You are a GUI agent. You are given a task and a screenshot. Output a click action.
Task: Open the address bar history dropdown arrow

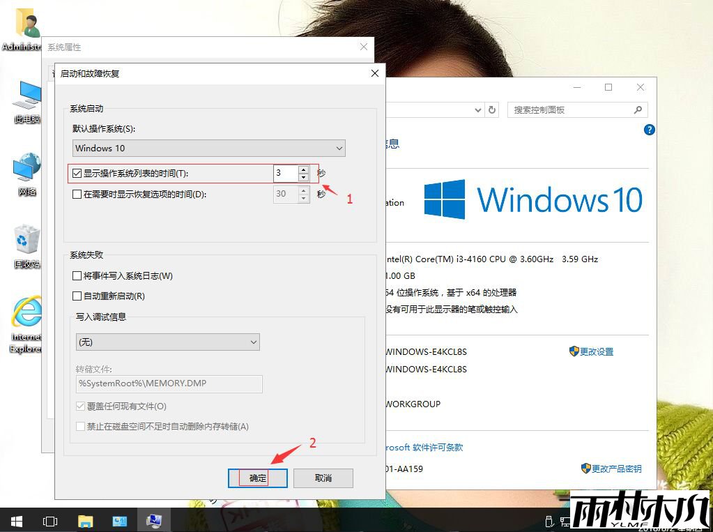(x=478, y=109)
